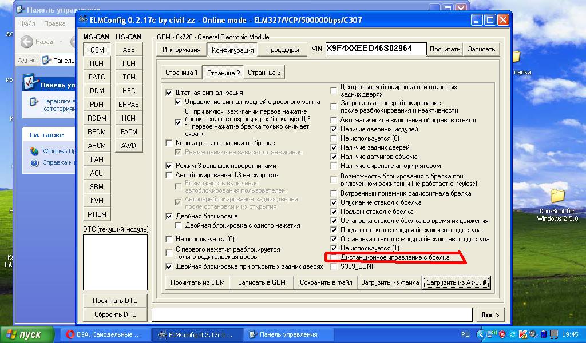Enable 'Автоблокирование ЦЗ на скорости'
Viewport: 586px width, 343px height.
click(169, 175)
